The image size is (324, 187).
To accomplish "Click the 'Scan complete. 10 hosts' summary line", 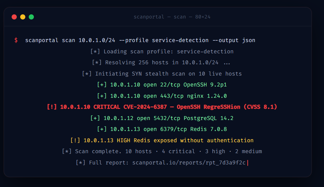I will click(x=162, y=151).
